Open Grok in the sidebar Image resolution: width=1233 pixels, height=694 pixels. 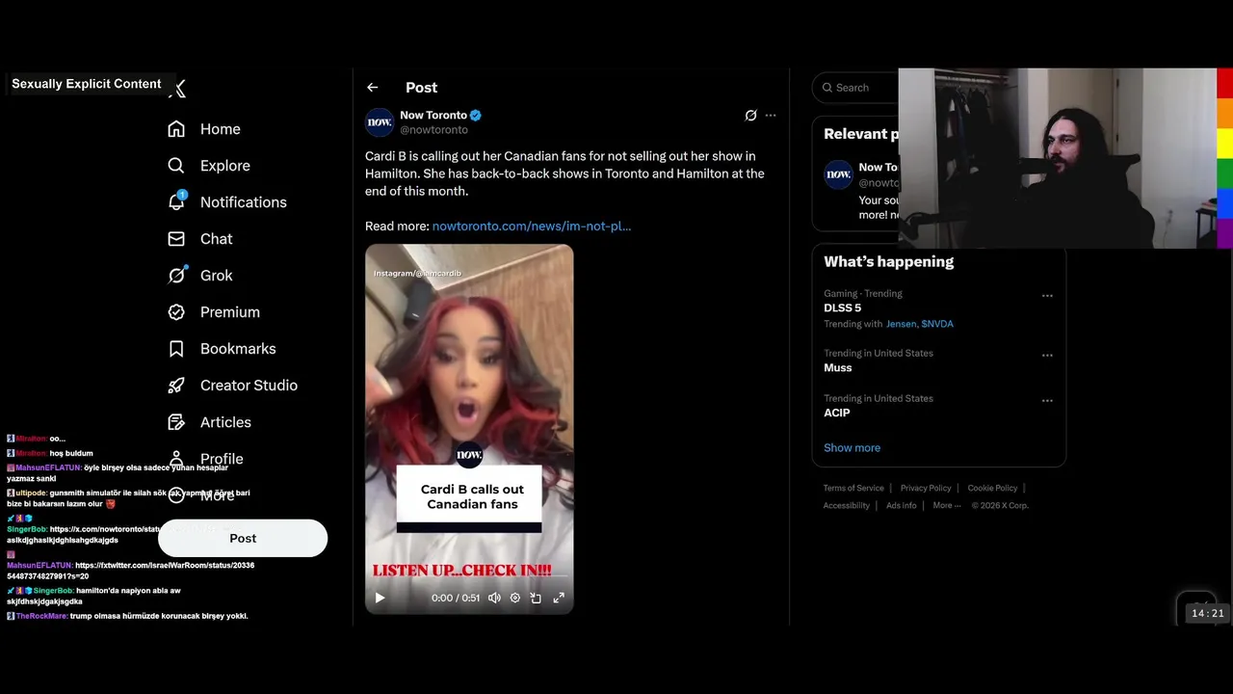(x=200, y=276)
